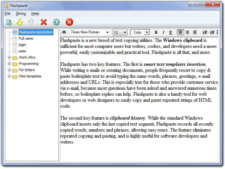Click the Color button
The width and height of the screenshot is (225, 169).
click(x=137, y=32)
